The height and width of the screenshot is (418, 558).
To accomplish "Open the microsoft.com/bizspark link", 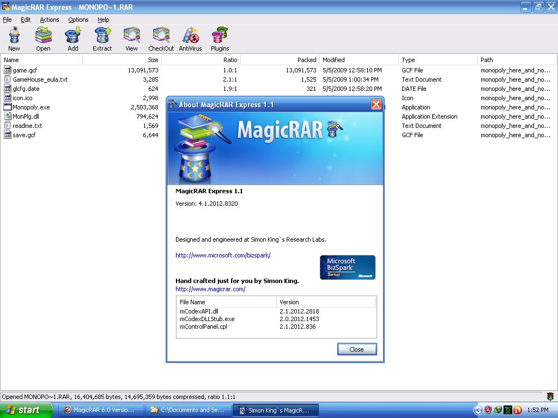I will (223, 255).
